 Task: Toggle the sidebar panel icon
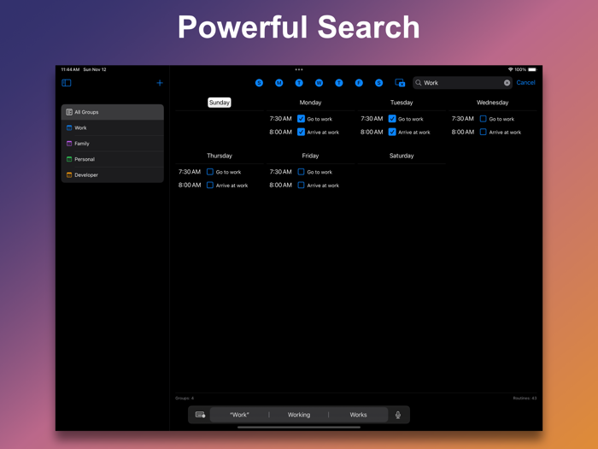click(x=67, y=83)
